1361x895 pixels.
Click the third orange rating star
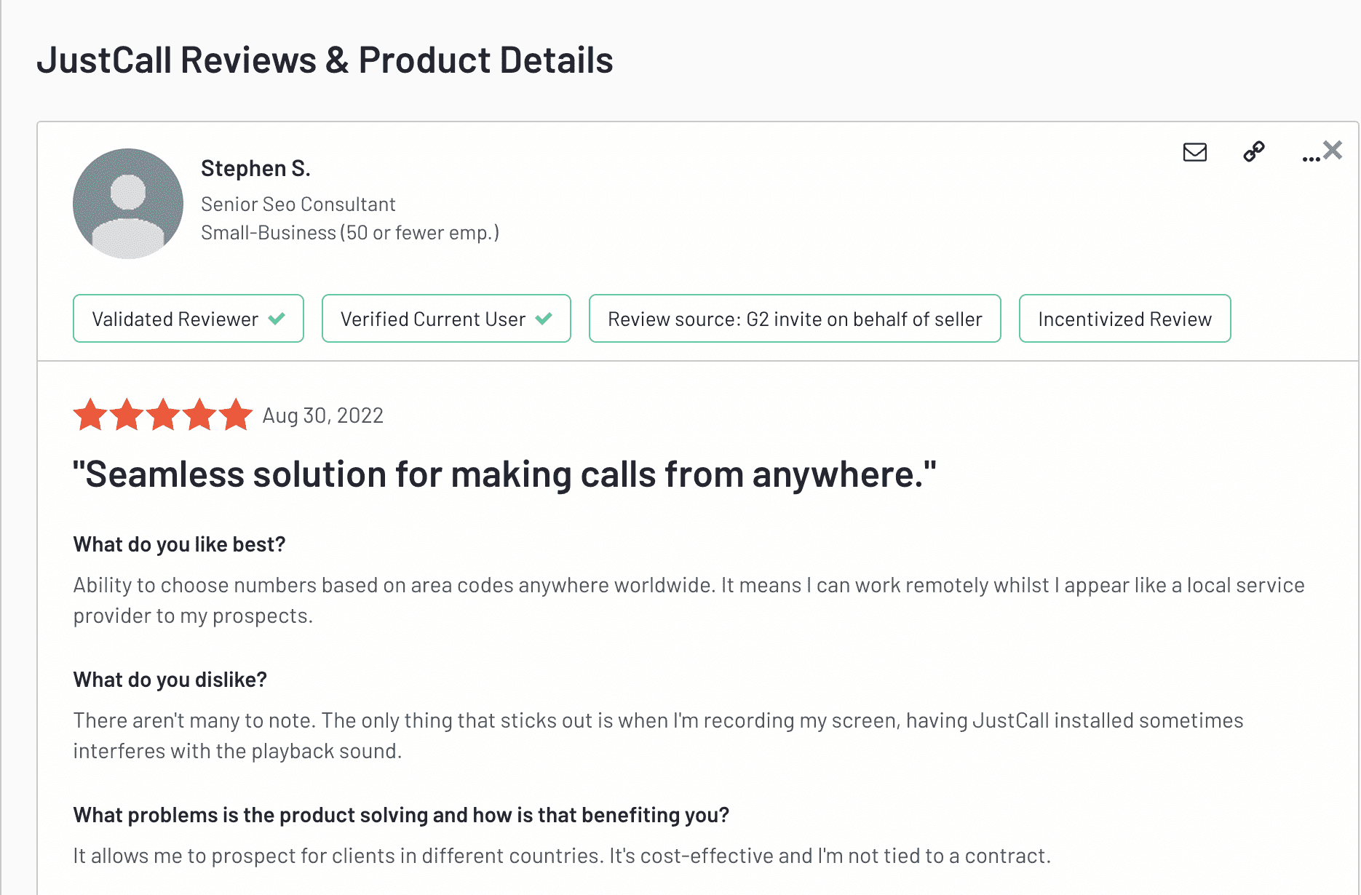[x=163, y=415]
